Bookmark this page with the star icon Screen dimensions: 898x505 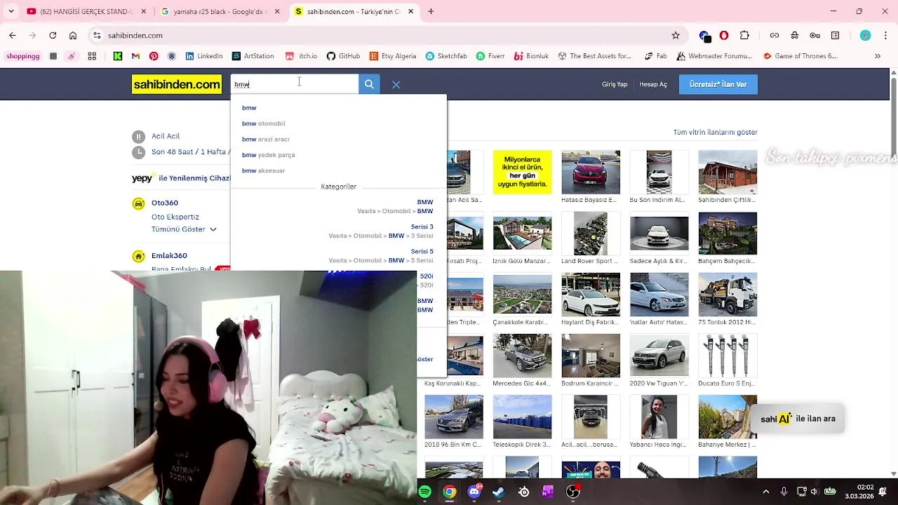coord(676,35)
